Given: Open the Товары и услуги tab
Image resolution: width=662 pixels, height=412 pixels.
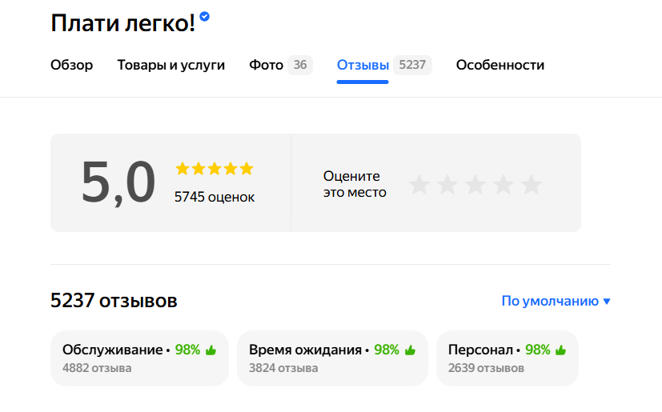Looking at the screenshot, I should (171, 65).
